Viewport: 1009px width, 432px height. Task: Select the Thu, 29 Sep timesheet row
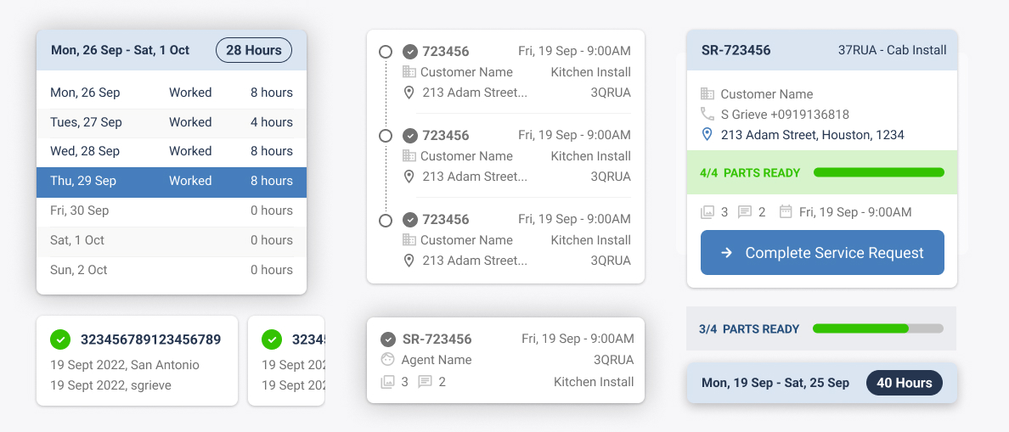pyautogui.click(x=172, y=181)
